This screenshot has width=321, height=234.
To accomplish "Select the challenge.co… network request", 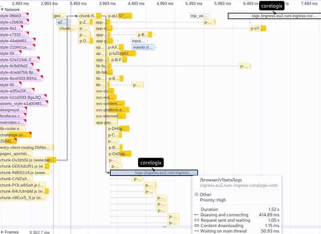I will (x=16, y=135).
